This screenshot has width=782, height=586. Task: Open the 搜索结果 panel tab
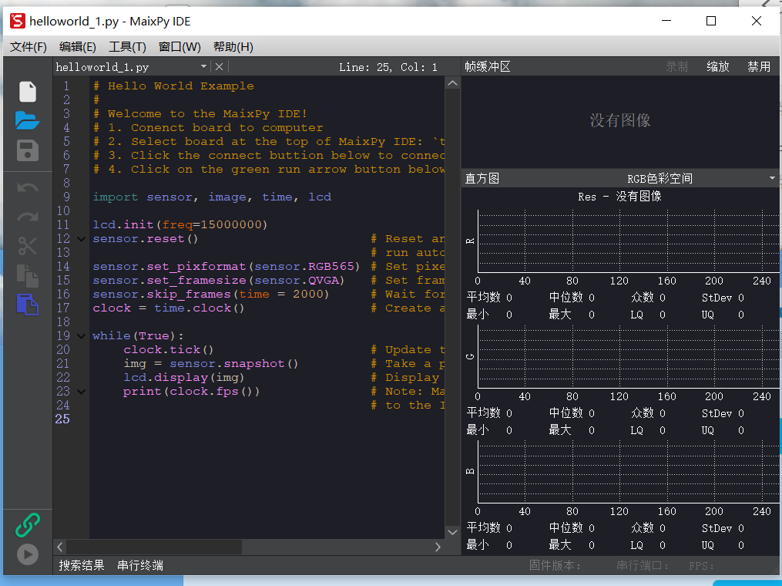click(x=82, y=565)
